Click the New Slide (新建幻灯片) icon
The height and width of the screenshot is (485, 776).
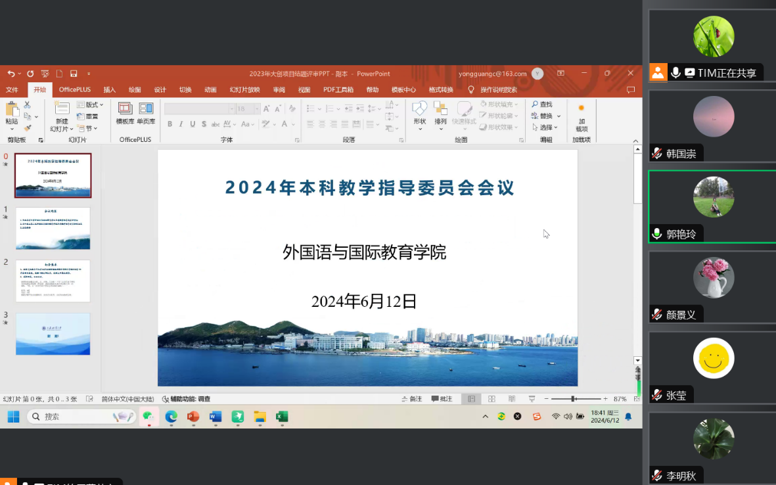[x=62, y=110]
